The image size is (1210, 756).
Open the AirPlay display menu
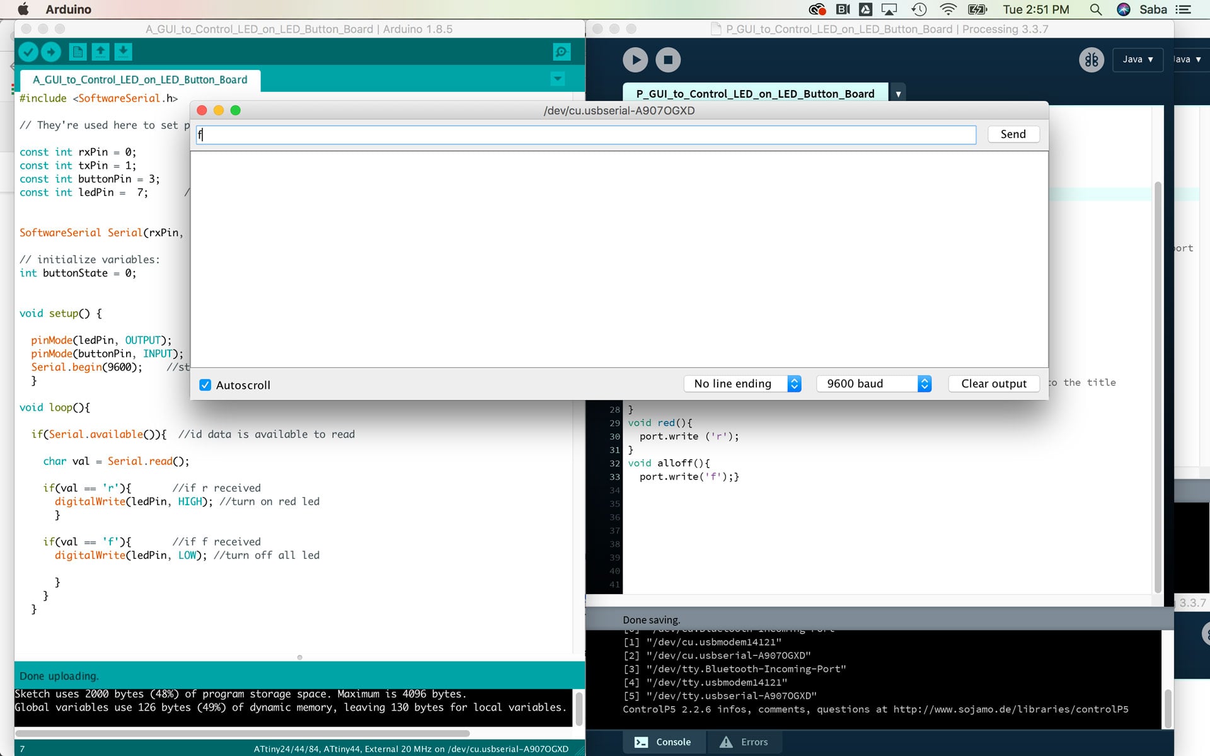click(889, 9)
